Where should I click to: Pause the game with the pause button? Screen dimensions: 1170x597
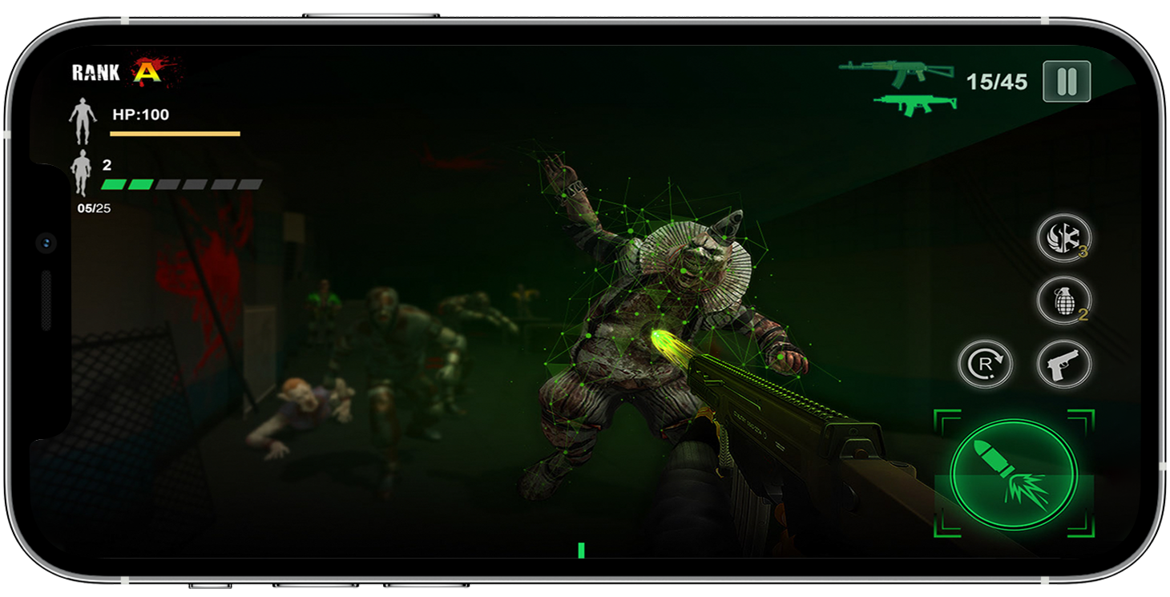click(x=1067, y=82)
